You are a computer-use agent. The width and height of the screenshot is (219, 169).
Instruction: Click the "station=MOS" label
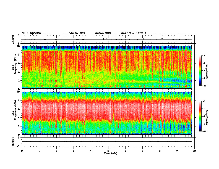coord(103,33)
